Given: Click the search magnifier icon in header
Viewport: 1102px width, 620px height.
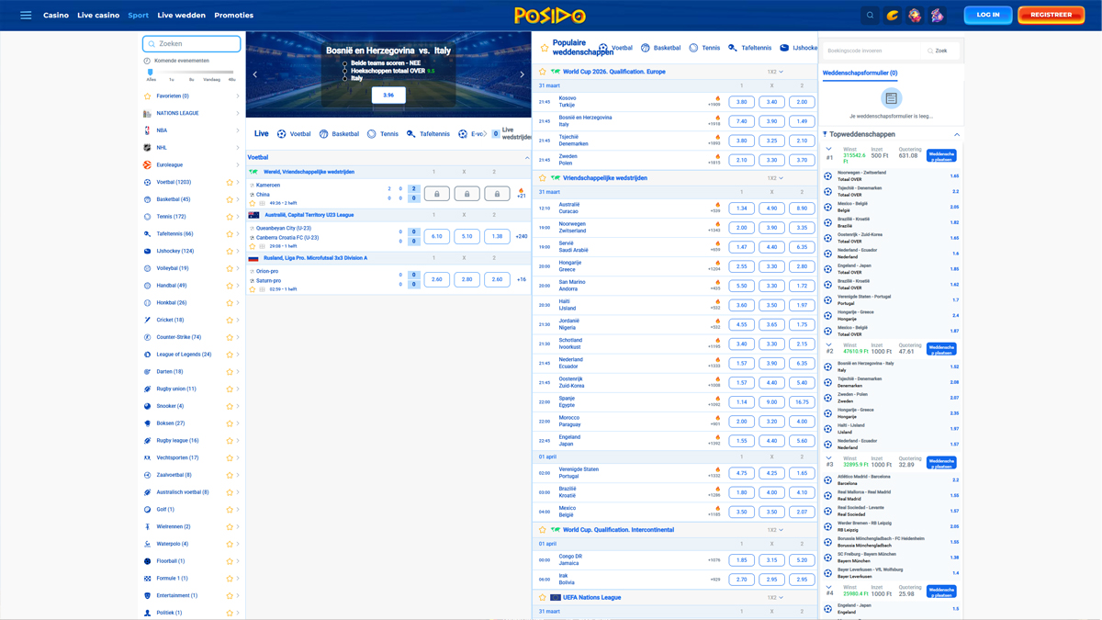Looking at the screenshot, I should tap(870, 16).
